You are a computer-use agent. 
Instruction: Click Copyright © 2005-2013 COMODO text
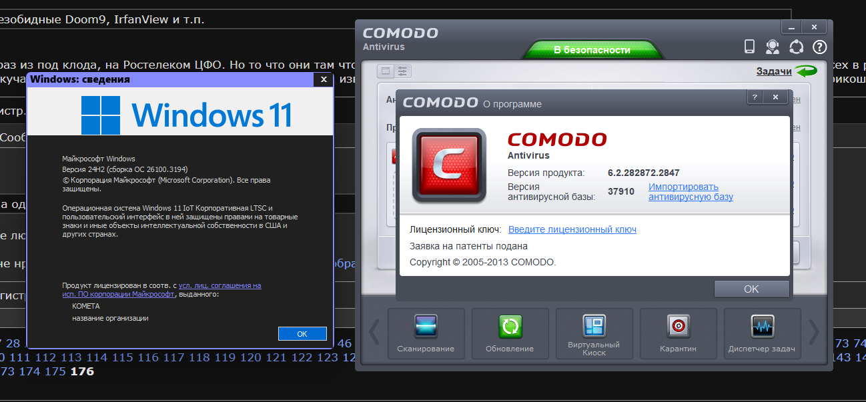tap(482, 262)
